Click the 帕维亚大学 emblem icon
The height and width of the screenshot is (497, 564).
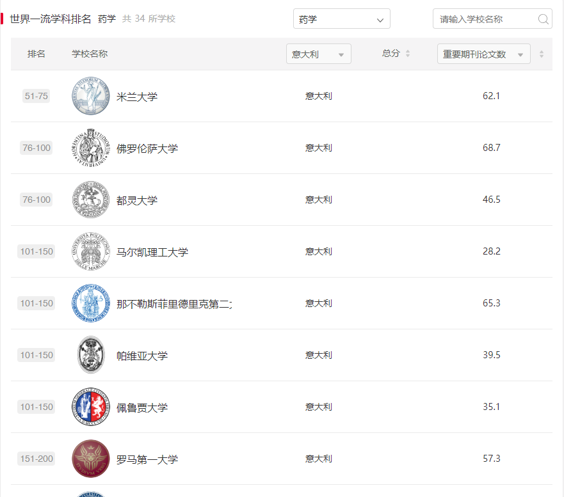pos(91,355)
